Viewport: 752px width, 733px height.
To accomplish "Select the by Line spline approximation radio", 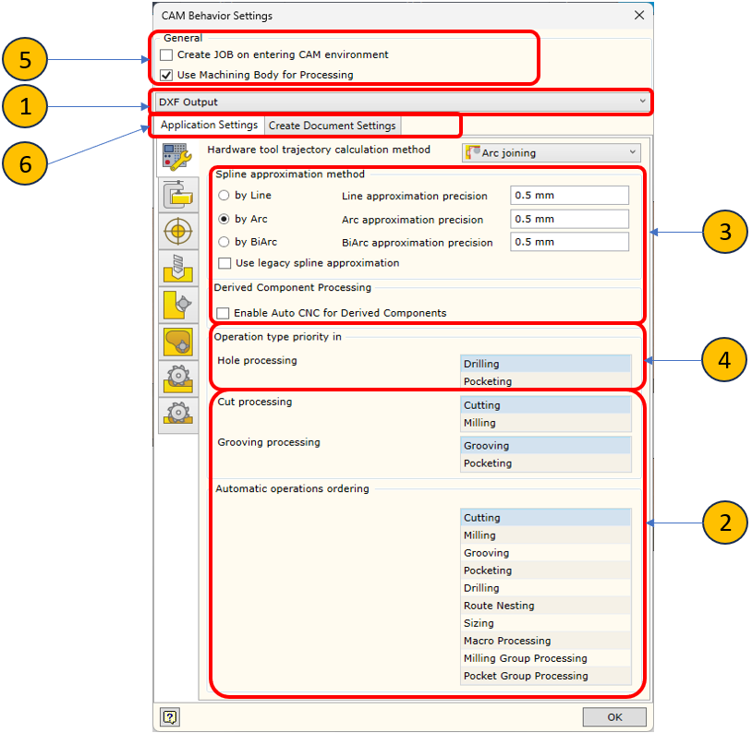I will point(224,196).
